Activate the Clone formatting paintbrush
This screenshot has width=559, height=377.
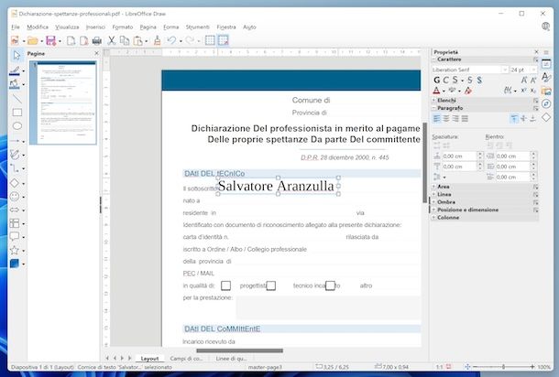[157, 40]
